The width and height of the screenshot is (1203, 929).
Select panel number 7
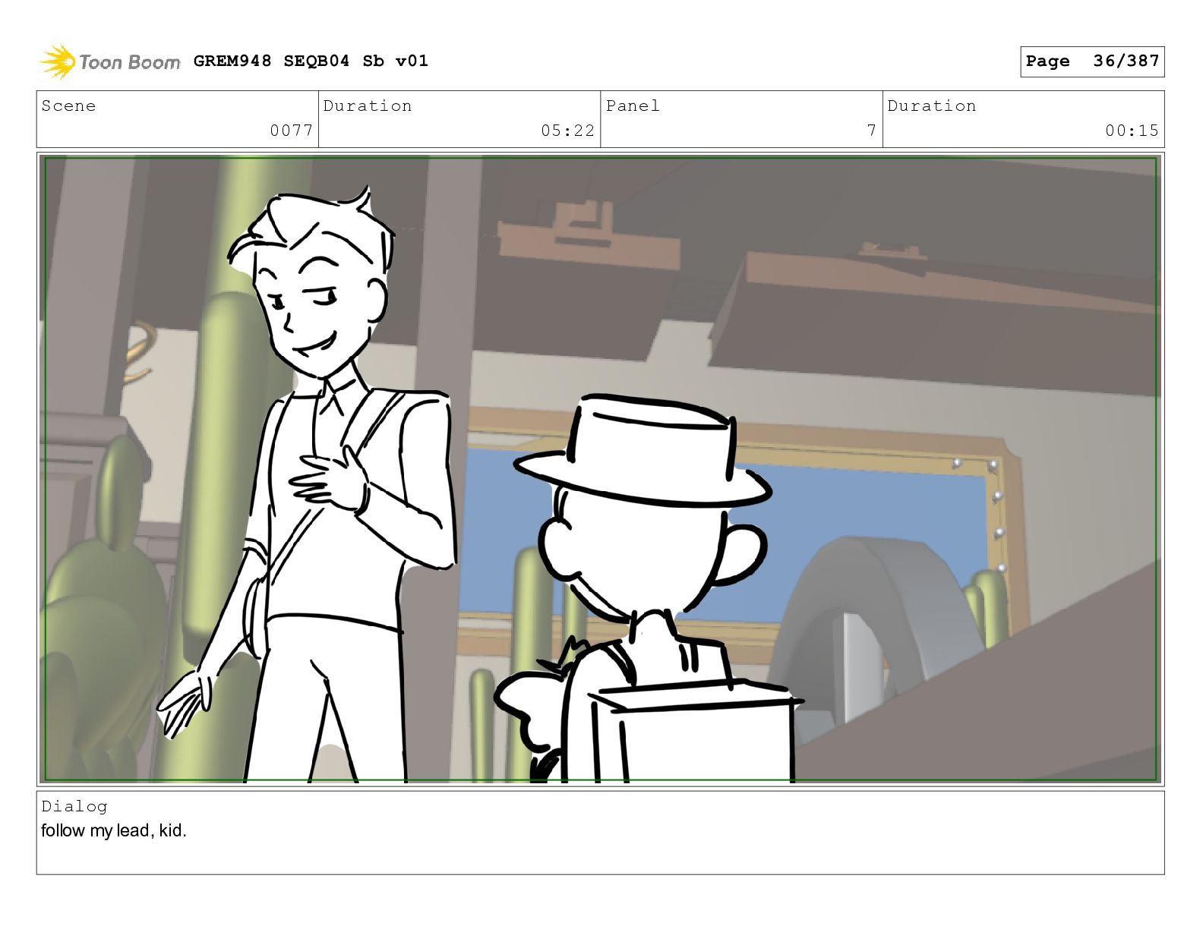click(872, 131)
